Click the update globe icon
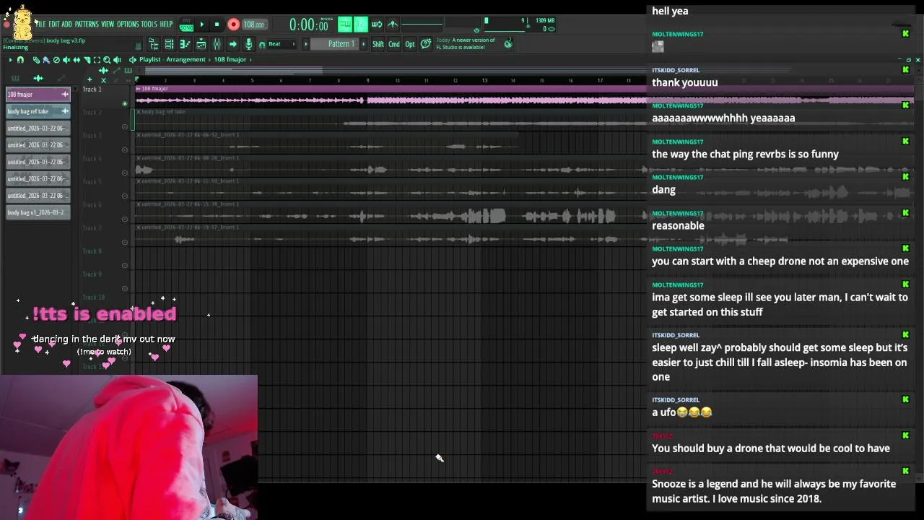The width and height of the screenshot is (924, 520). [x=508, y=43]
